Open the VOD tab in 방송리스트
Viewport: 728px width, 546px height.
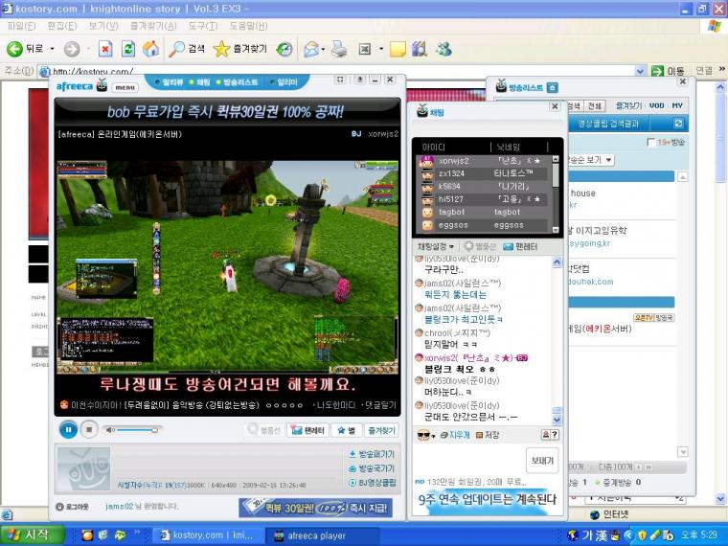tap(656, 106)
